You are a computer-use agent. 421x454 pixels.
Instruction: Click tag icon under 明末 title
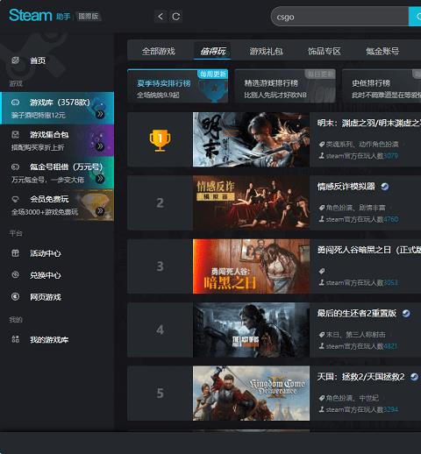[322, 145]
